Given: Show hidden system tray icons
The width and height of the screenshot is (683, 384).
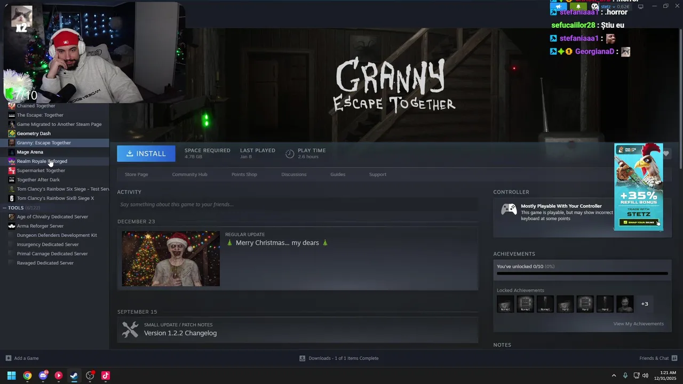Looking at the screenshot, I should click(614, 375).
